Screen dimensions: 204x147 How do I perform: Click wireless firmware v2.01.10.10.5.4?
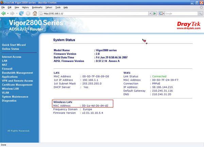[x=92, y=113]
